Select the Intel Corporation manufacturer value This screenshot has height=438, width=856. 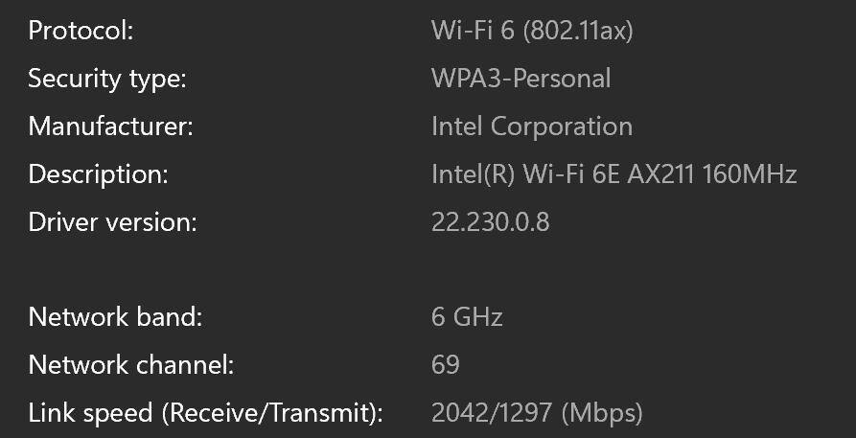pos(531,127)
